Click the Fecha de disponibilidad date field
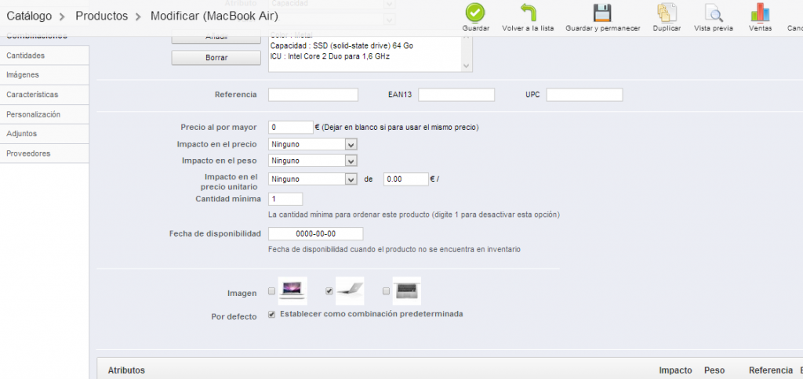Viewport: 803px width, 379px height. pyautogui.click(x=315, y=234)
